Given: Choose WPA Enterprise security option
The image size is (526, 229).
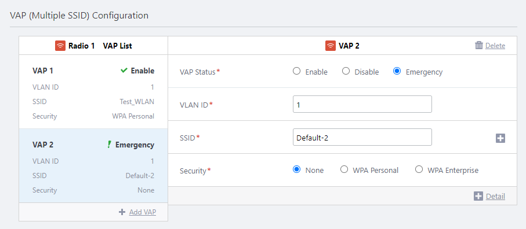Looking at the screenshot, I should [419, 169].
